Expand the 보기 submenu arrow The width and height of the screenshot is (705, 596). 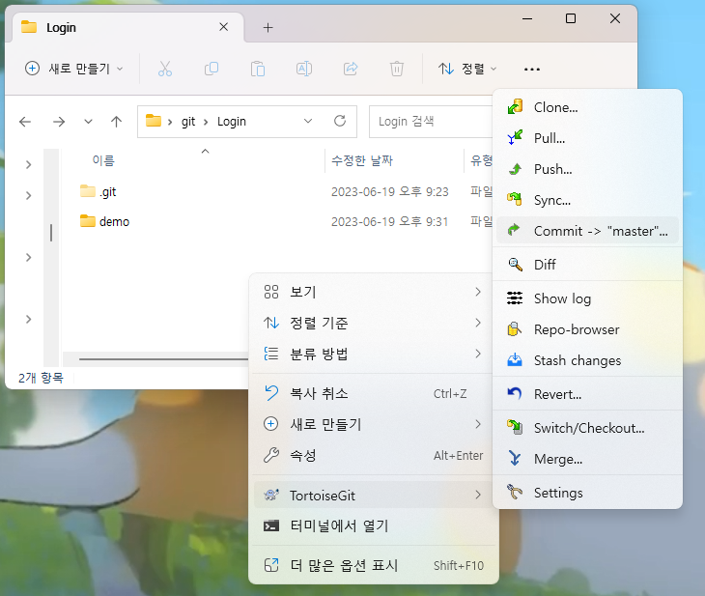click(x=478, y=292)
